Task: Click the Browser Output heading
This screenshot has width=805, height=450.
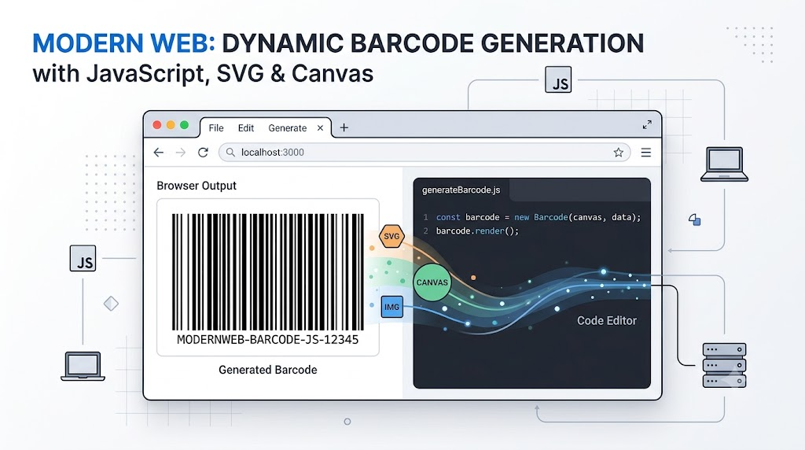Action: [x=197, y=186]
